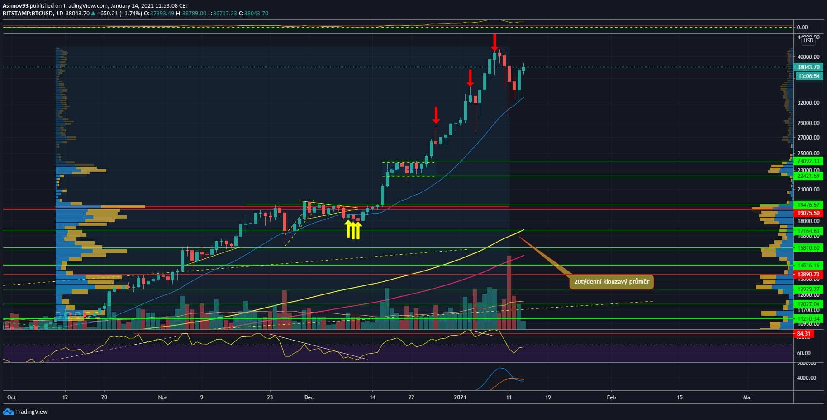827x420 pixels.
Task: Click the Dec label on time axis
Action: [309, 397]
